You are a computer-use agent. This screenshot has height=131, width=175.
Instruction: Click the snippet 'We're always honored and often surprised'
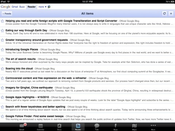(89, 62)
